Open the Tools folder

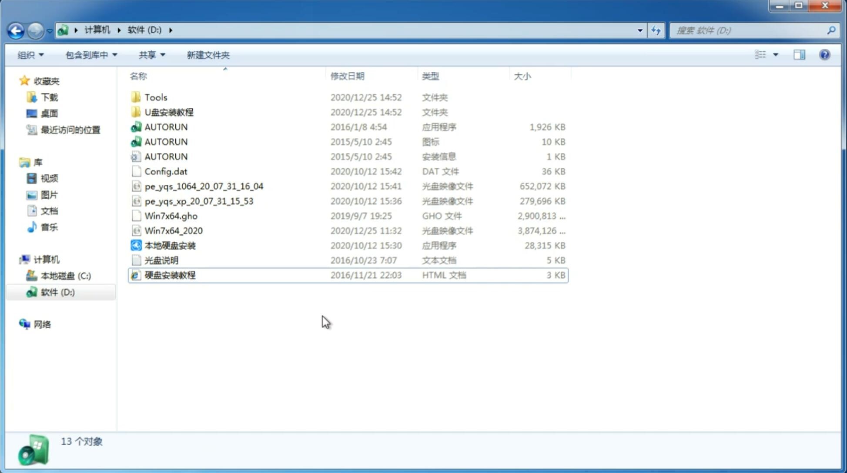point(156,97)
